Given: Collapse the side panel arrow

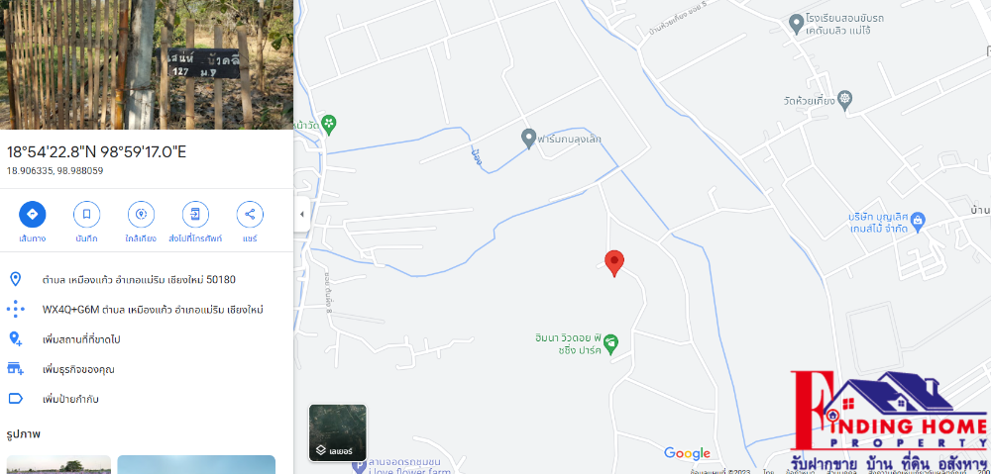Looking at the screenshot, I should coord(301,214).
